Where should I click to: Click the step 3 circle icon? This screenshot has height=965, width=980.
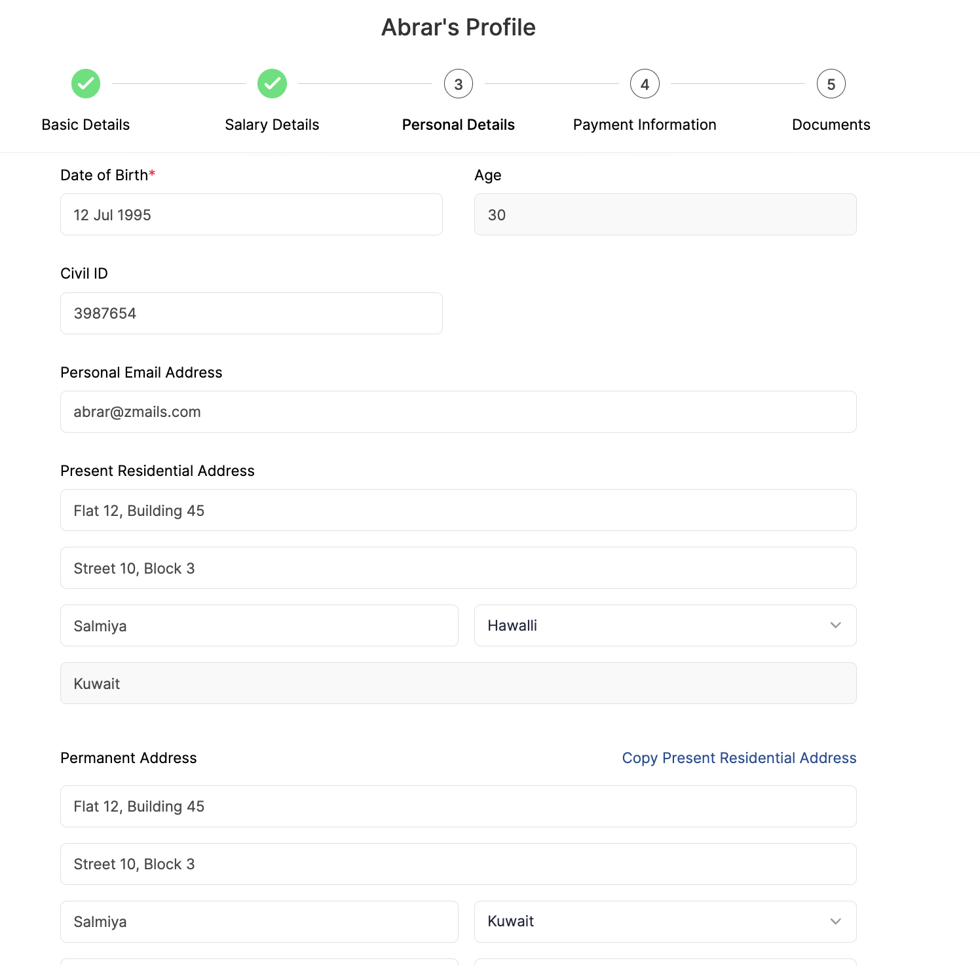[x=459, y=84]
